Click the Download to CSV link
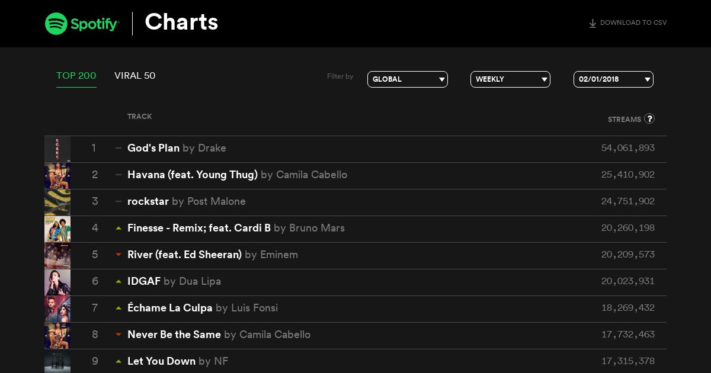Image resolution: width=711 pixels, height=373 pixels. tap(627, 23)
